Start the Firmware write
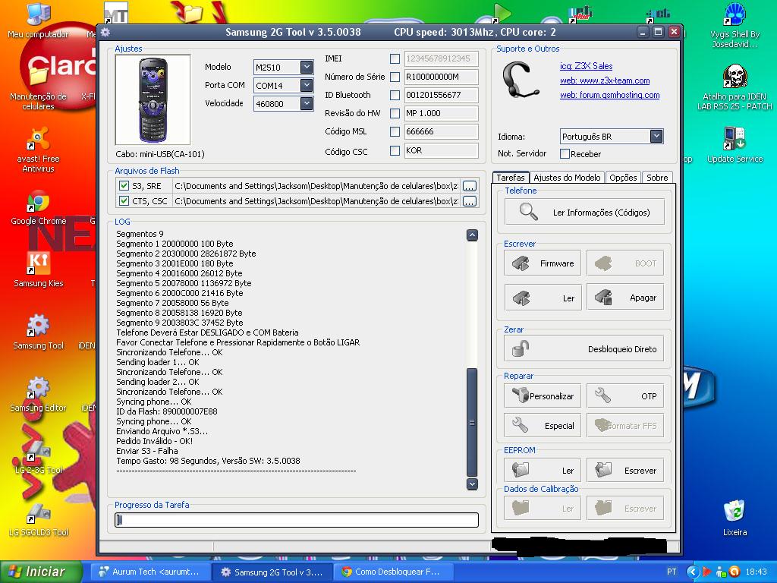This screenshot has width=777, height=583. [543, 263]
